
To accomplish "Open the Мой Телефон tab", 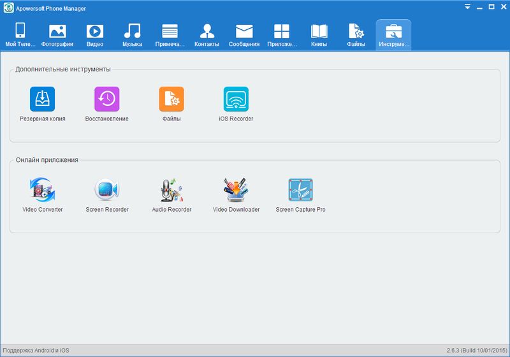I will point(20,35).
